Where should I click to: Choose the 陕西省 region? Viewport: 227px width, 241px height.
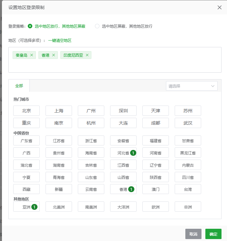(x=156, y=177)
